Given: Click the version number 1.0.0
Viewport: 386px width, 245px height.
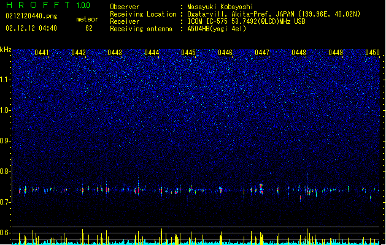Looking at the screenshot, I should pyautogui.click(x=83, y=6).
